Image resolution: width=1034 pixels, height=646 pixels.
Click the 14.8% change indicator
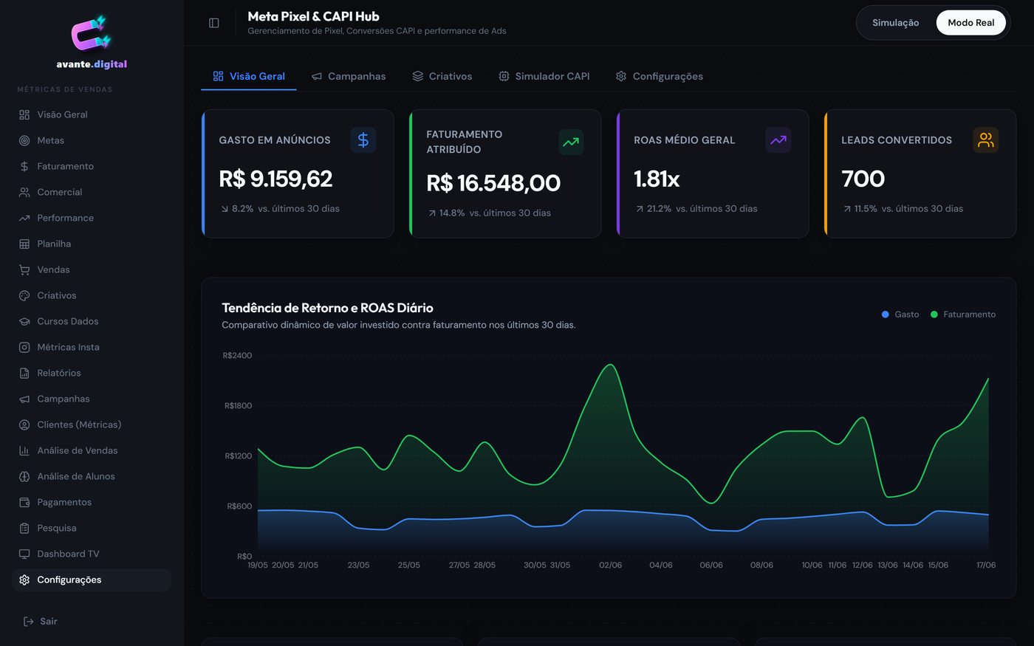click(x=446, y=213)
